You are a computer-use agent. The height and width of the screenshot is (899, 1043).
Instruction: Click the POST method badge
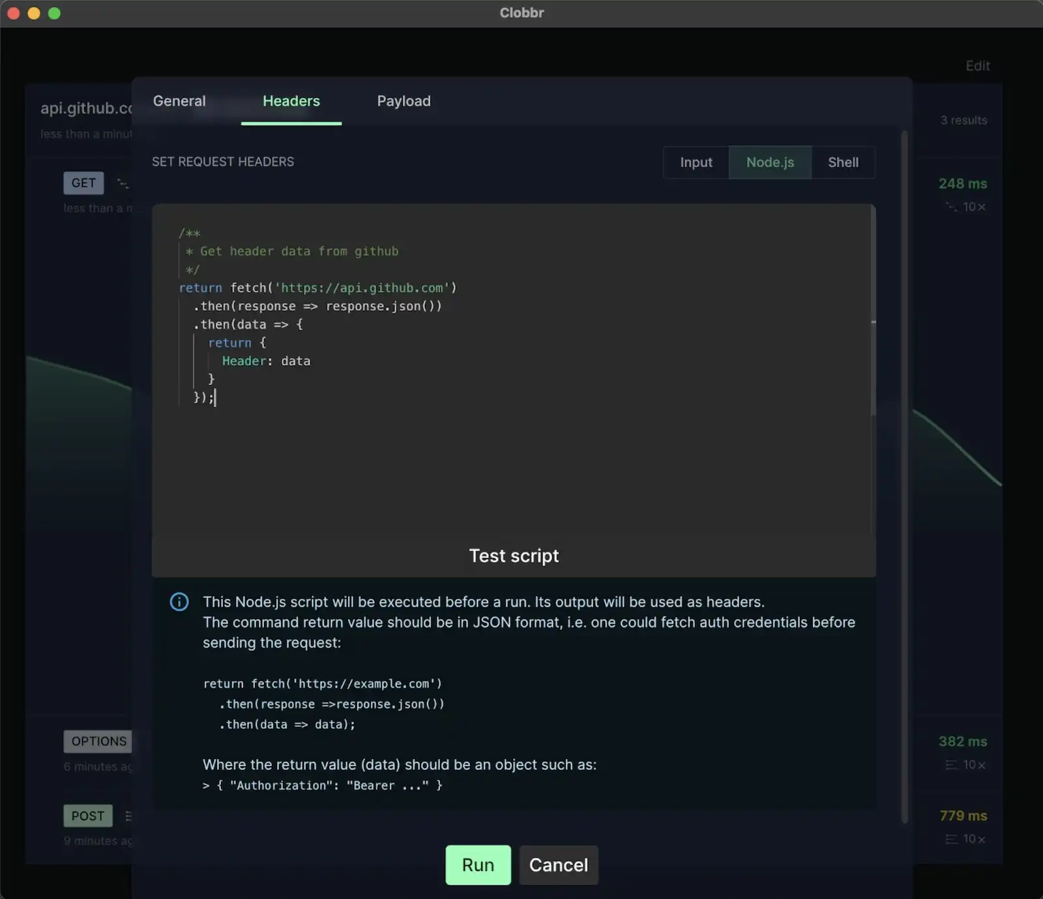(x=88, y=816)
